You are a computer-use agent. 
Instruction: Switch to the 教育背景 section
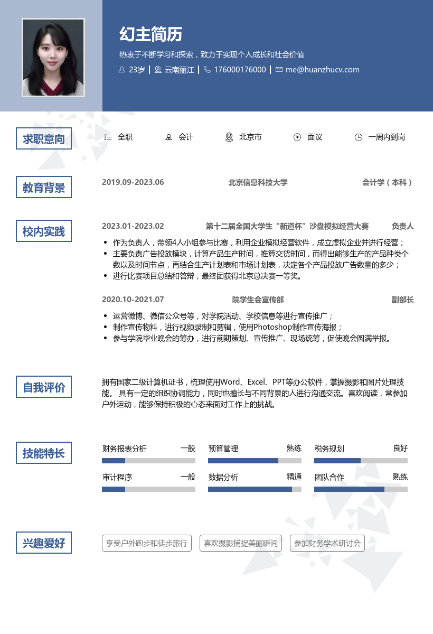(x=44, y=187)
